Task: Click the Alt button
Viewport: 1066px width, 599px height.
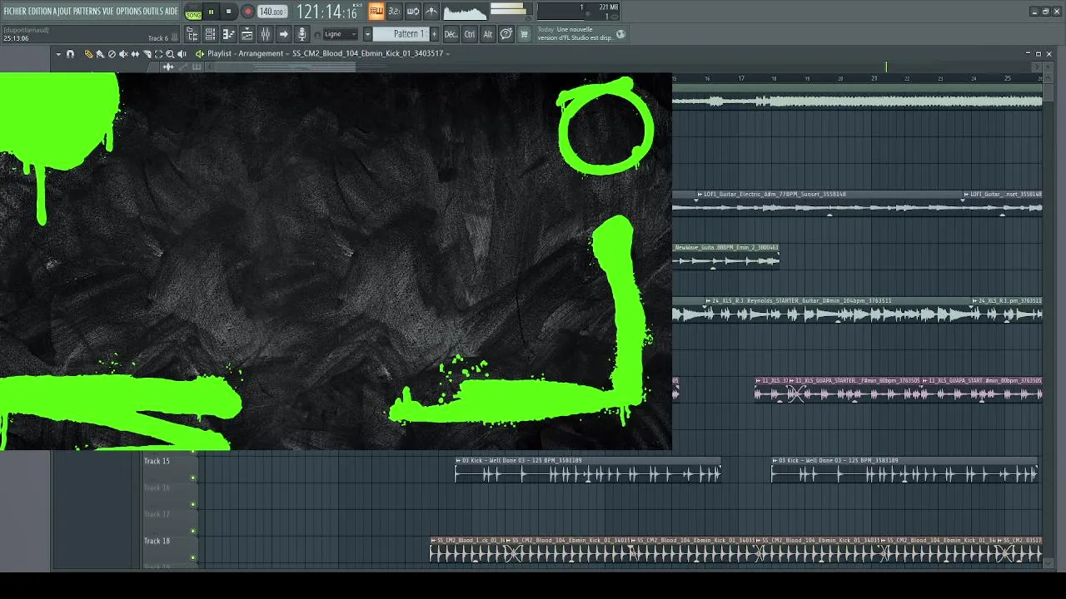Action: [488, 34]
